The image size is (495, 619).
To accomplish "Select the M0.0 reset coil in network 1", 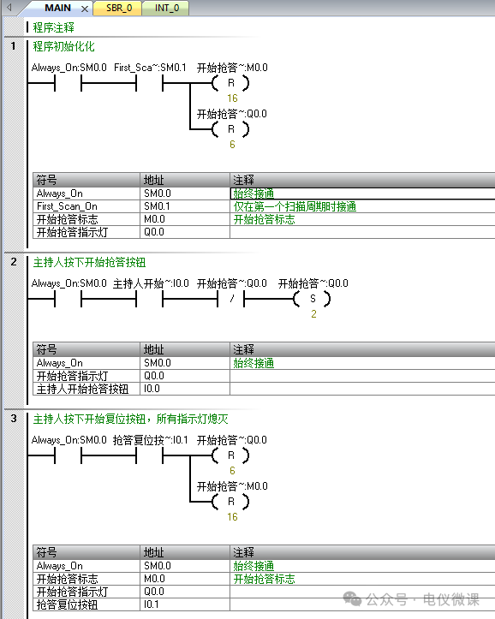I will (x=231, y=83).
